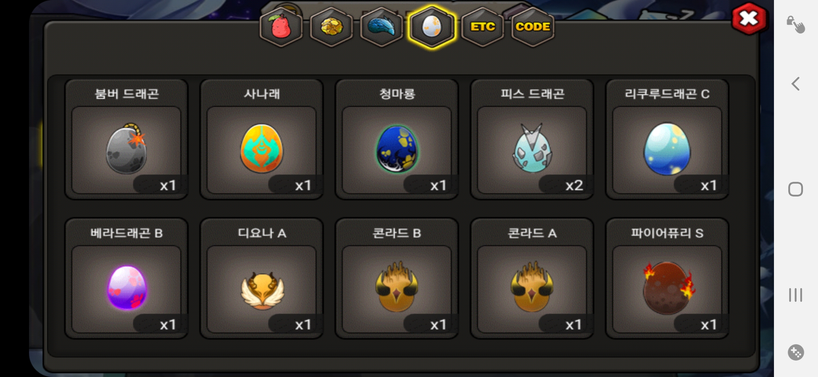Viewport: 818px width, 377px height.
Task: Select the 콘라드 B horned egg
Action: pos(397,279)
